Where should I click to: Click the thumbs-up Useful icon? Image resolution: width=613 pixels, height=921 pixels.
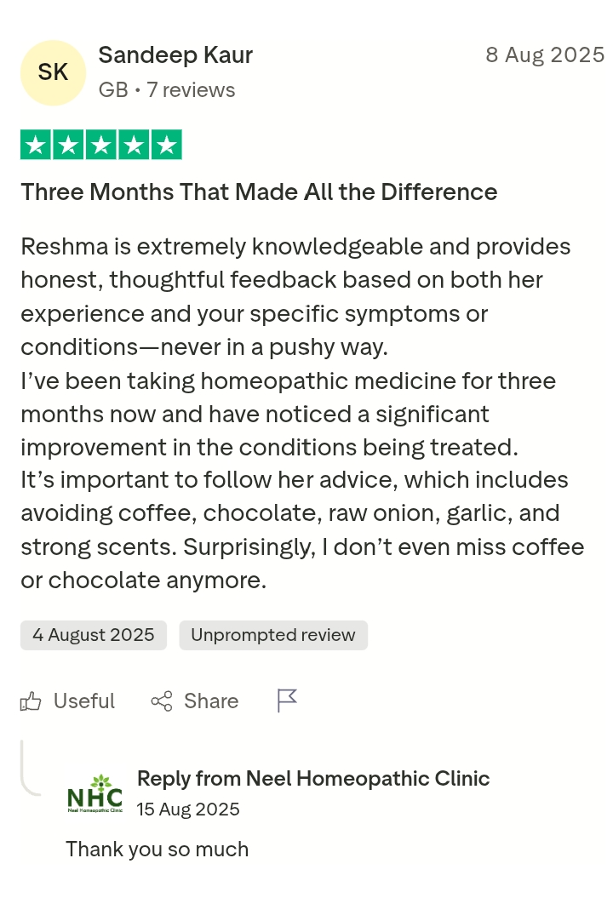(32, 701)
